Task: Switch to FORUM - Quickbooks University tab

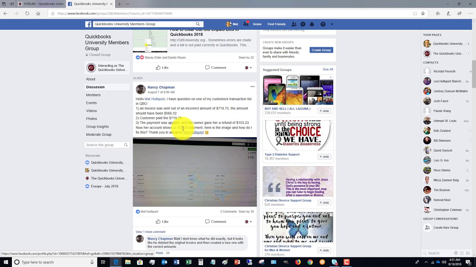Action: pos(41,4)
